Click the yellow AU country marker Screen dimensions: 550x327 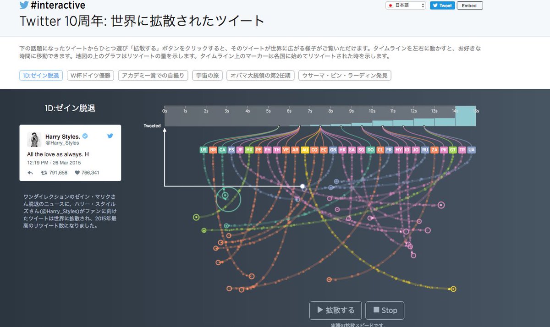click(305, 150)
